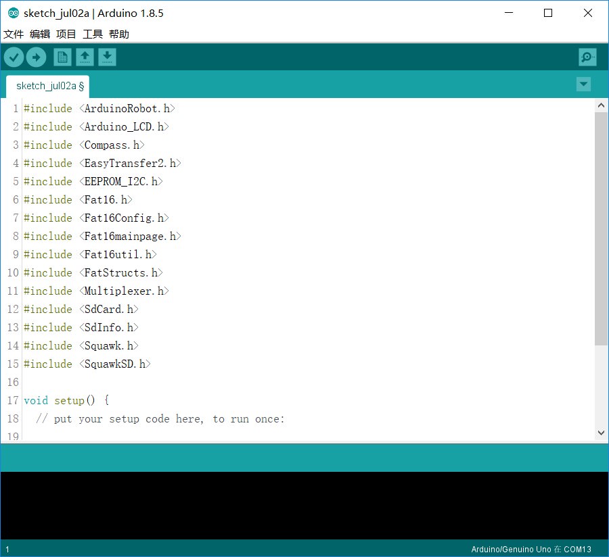Screen dimensions: 609x557
Task: Click the setup code comment line
Action: pyautogui.click(x=160, y=419)
